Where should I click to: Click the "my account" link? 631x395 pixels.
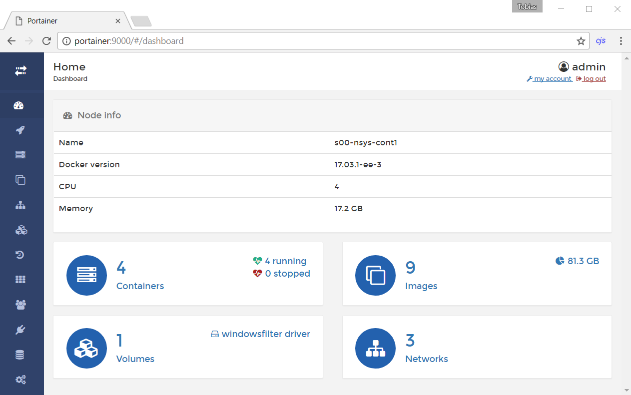tap(552, 79)
